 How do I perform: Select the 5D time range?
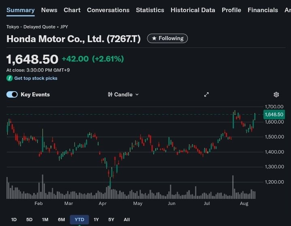click(29, 220)
